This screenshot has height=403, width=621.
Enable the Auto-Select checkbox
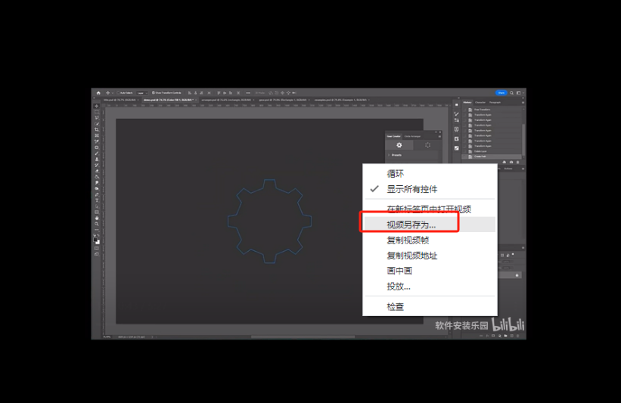coord(119,93)
